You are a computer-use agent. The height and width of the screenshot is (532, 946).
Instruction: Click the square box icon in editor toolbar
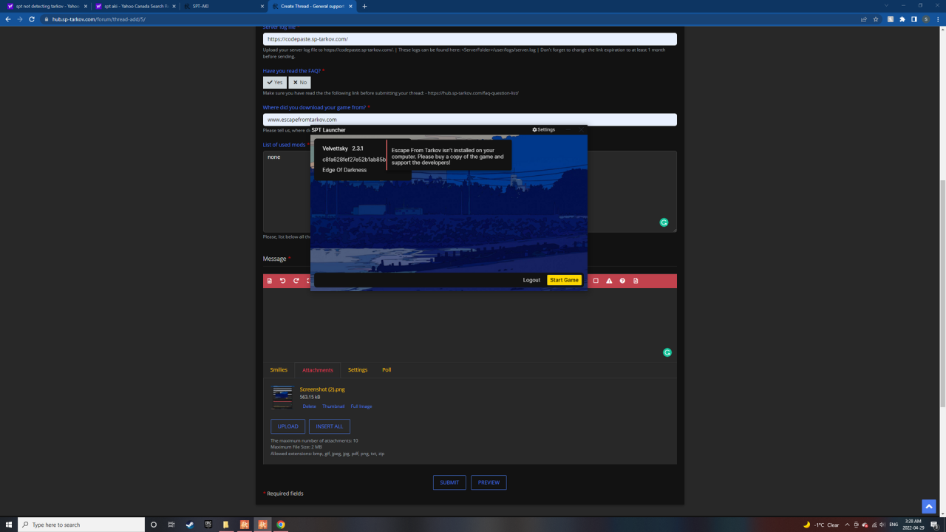pyautogui.click(x=596, y=281)
